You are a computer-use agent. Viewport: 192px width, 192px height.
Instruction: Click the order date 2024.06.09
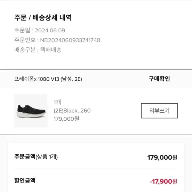click(50, 30)
